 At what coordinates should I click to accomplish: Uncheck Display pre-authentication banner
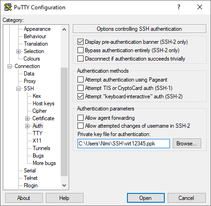[80, 42]
